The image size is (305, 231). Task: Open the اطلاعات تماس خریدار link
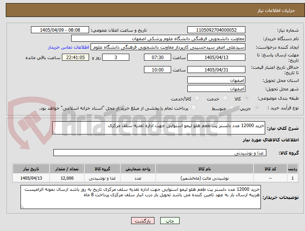(69, 47)
